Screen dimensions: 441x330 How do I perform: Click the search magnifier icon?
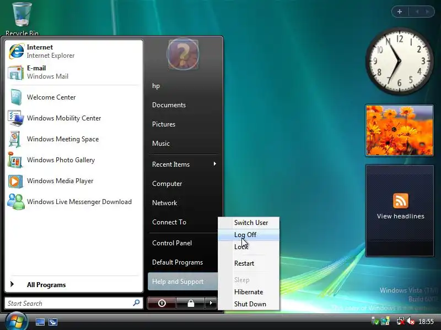136,303
